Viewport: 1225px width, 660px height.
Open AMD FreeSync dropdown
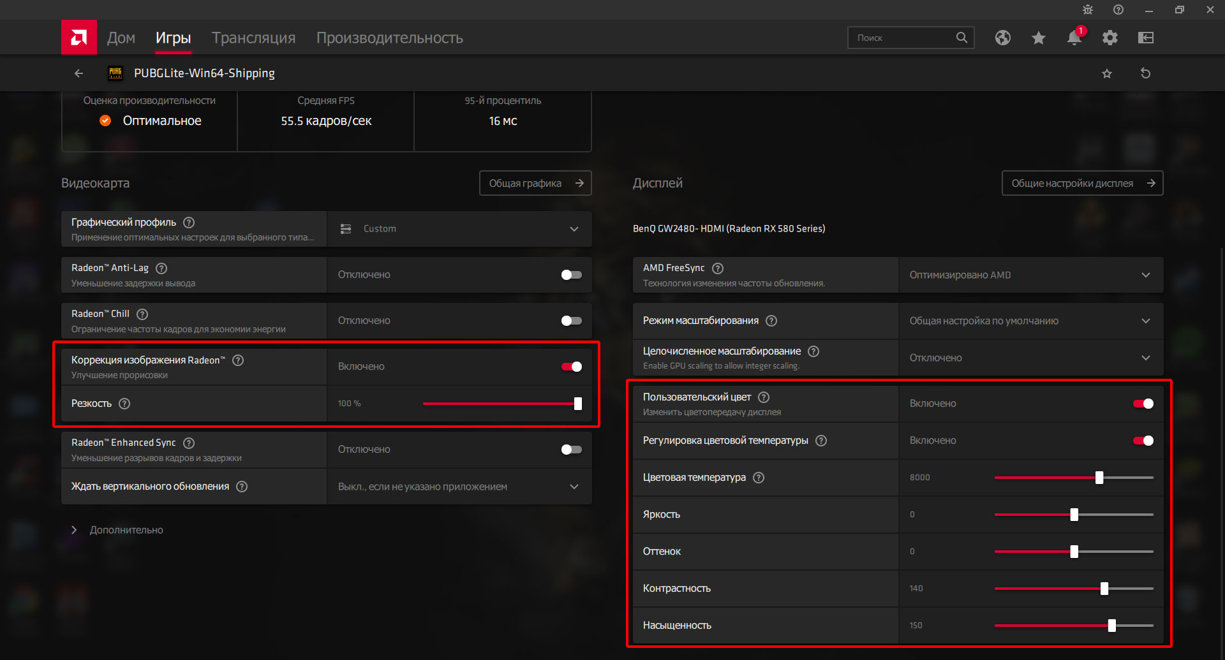coord(1031,275)
